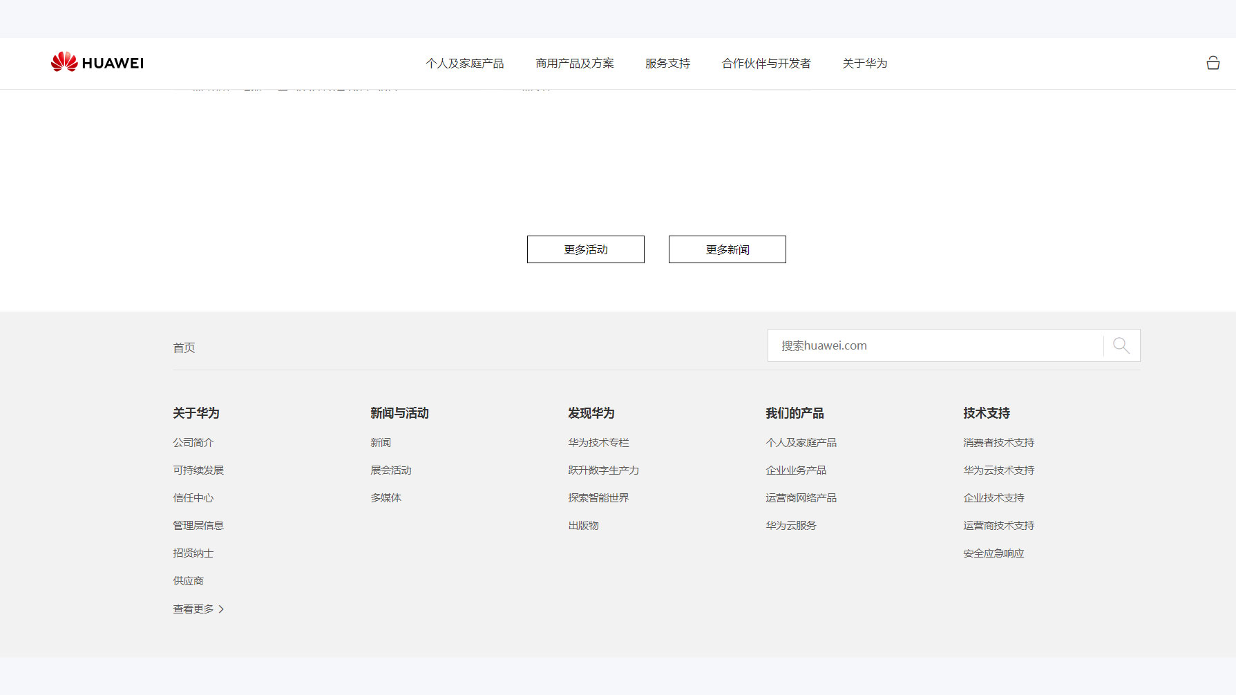Click the search magnifier icon
Viewport: 1236px width, 695px height.
(1121, 345)
